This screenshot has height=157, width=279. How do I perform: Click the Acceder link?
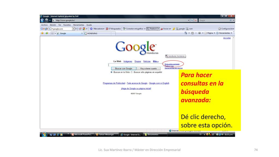pos(227,38)
